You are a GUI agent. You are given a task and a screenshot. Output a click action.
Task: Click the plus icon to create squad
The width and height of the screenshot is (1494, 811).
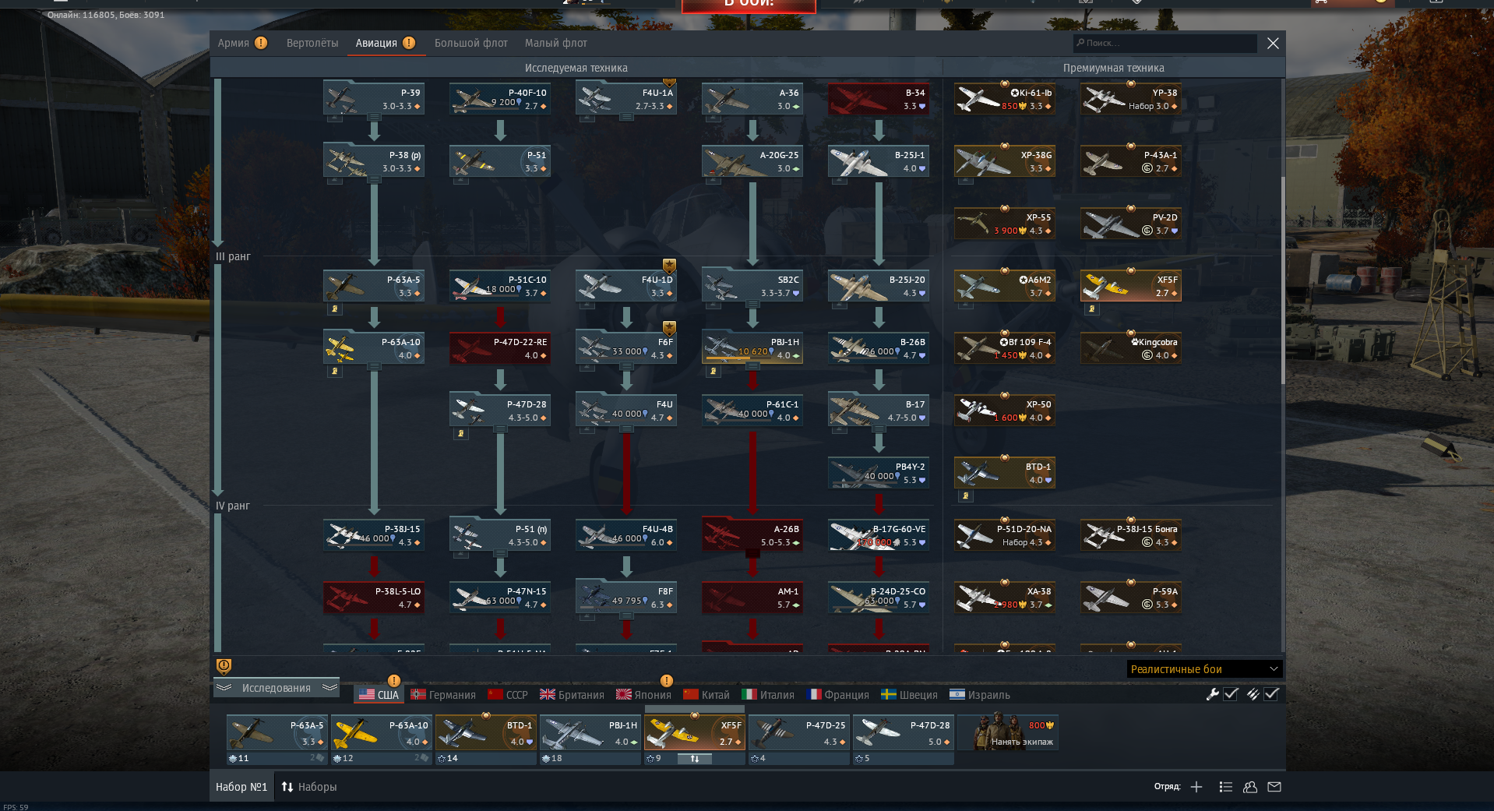pos(1196,787)
